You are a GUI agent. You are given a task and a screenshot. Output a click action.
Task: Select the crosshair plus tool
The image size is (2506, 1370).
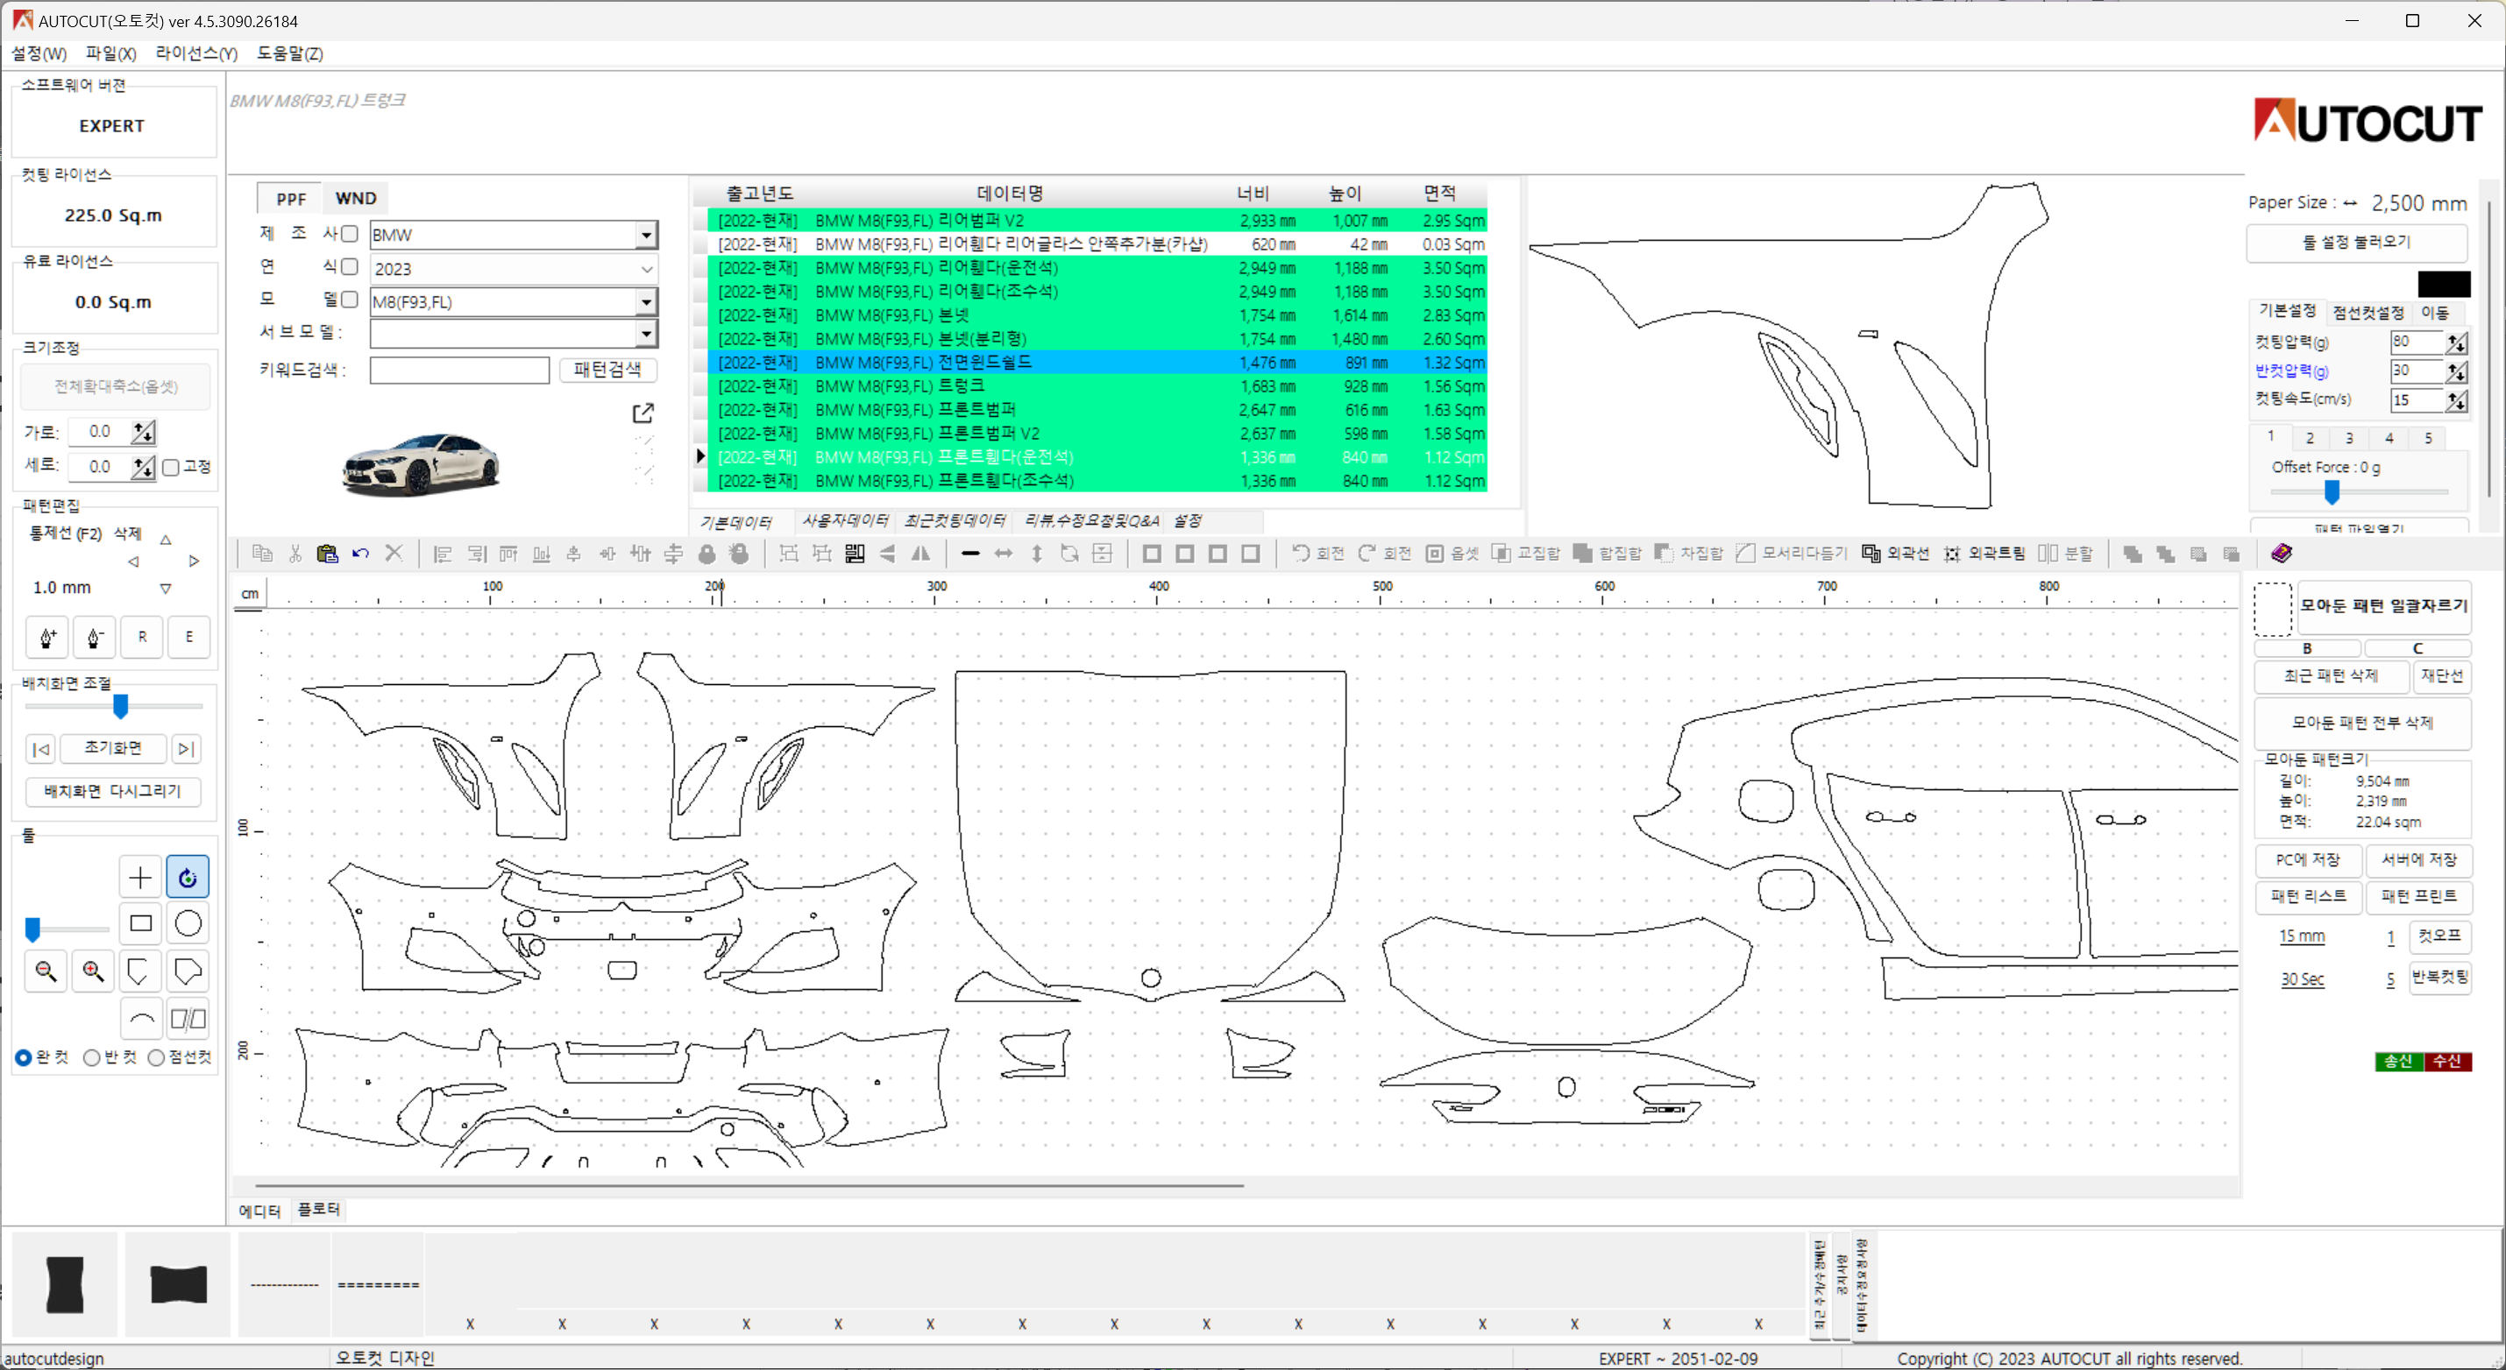(x=140, y=877)
